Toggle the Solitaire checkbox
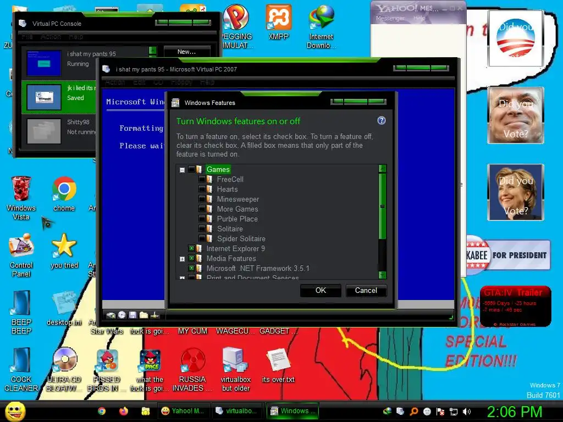This screenshot has width=563, height=422. tap(202, 229)
